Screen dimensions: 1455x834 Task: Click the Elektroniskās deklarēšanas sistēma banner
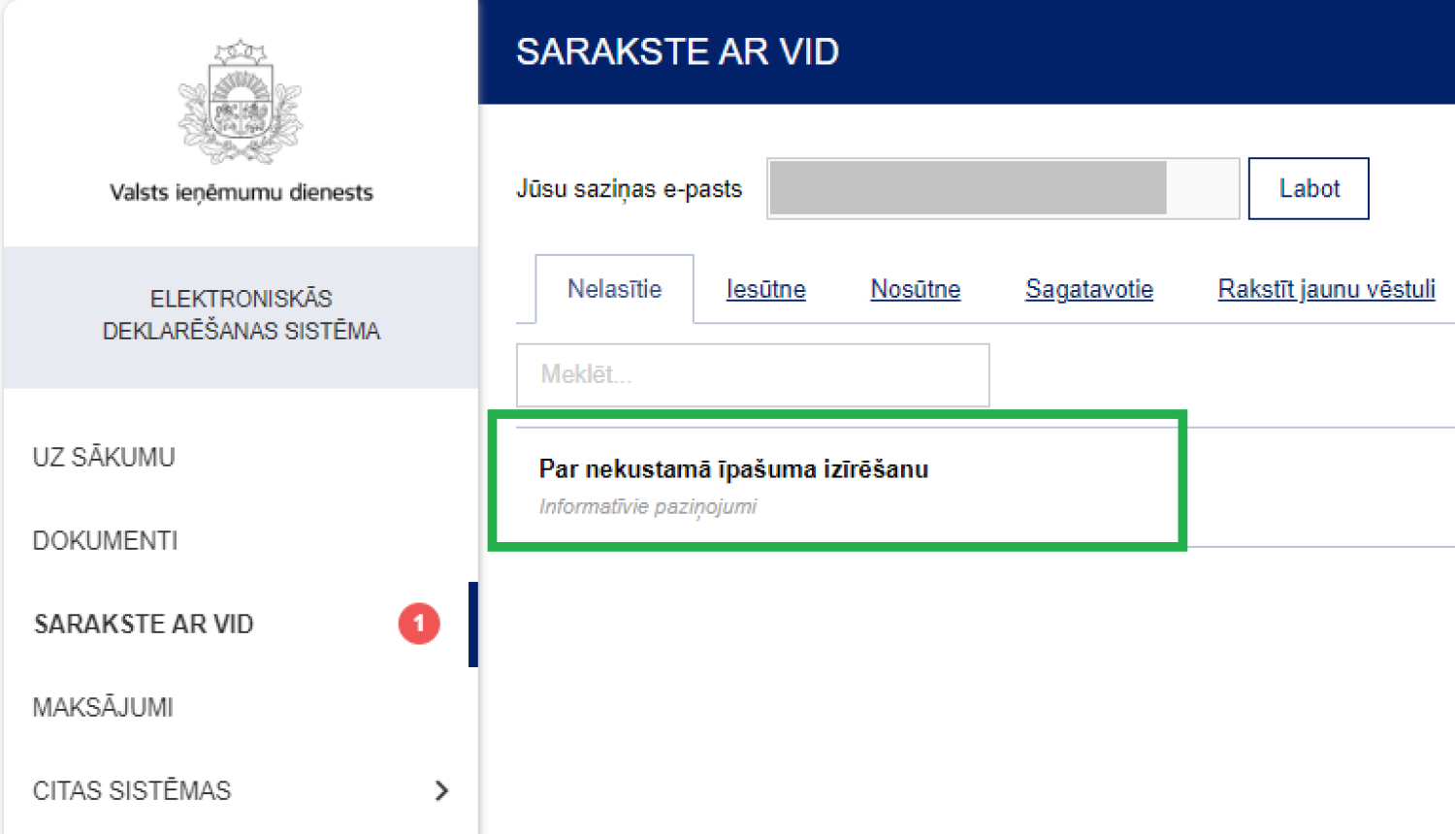241,315
